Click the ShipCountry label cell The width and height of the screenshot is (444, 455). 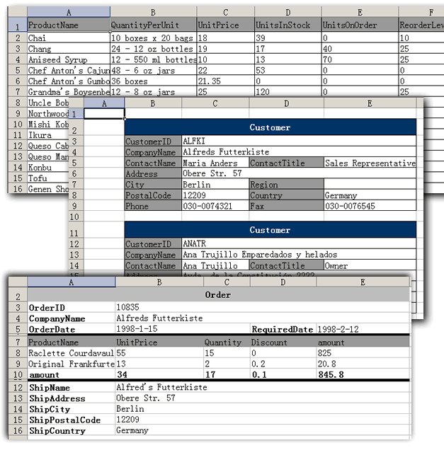pyautogui.click(x=71, y=431)
